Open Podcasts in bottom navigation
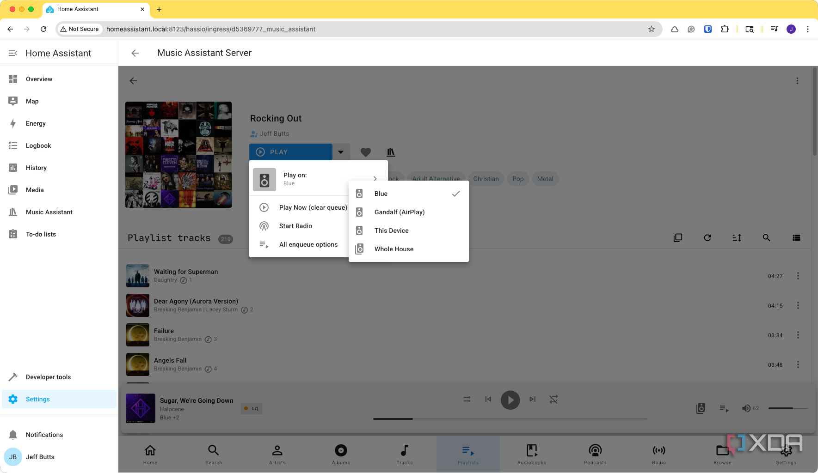 point(595,454)
